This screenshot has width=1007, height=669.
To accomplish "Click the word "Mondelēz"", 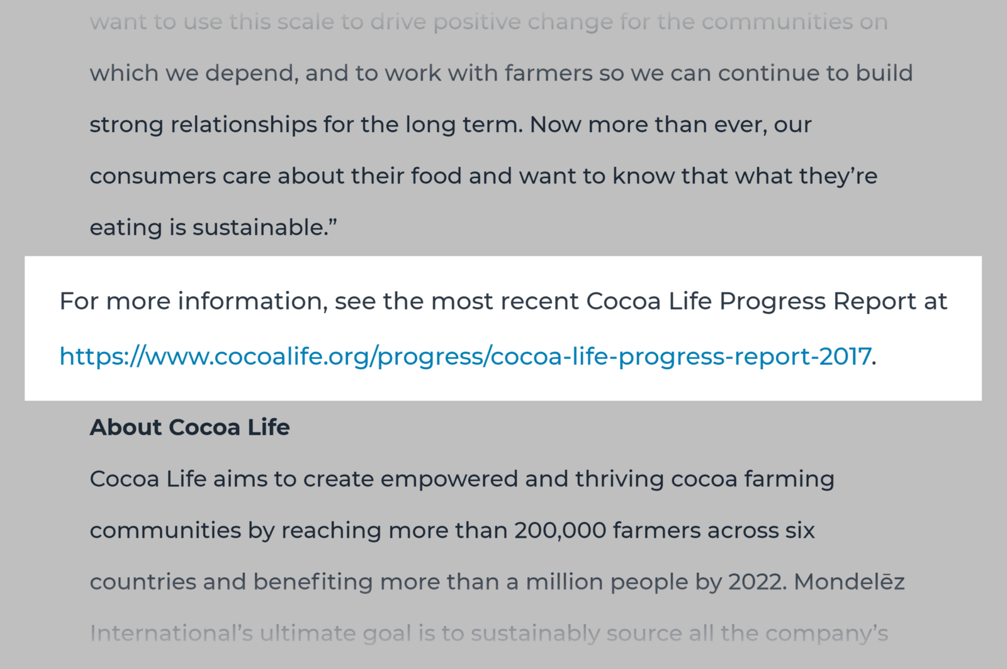I will (849, 582).
